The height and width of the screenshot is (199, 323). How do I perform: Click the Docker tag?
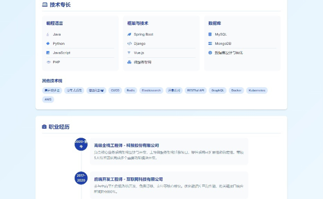pos(236,90)
